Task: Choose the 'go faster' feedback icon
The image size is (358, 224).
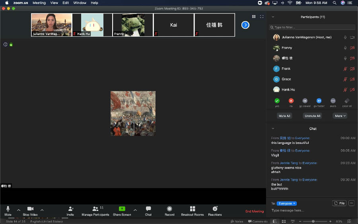Action: coord(319,101)
